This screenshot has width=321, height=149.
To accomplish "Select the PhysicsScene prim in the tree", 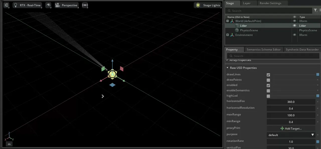I will 249,30.
